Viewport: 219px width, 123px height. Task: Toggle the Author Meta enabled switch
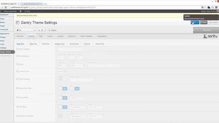[x=62, y=98]
